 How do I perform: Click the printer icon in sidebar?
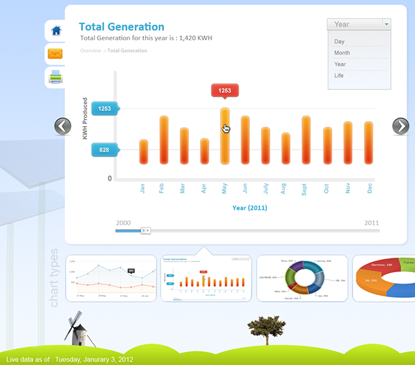(56, 77)
